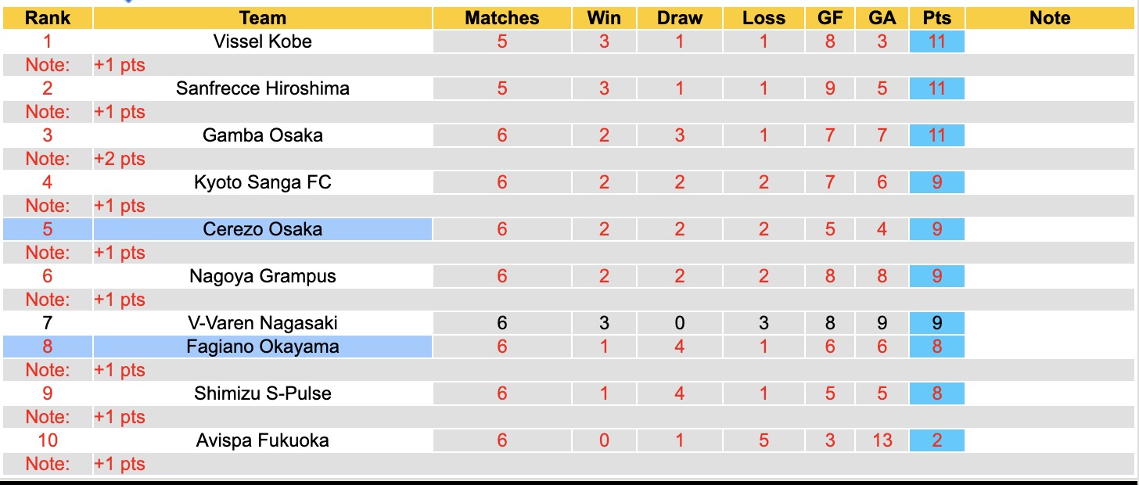
Task: Click the Matches column header
Action: tap(501, 18)
